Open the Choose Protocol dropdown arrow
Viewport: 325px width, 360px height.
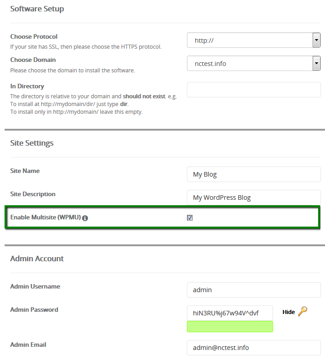(x=316, y=40)
